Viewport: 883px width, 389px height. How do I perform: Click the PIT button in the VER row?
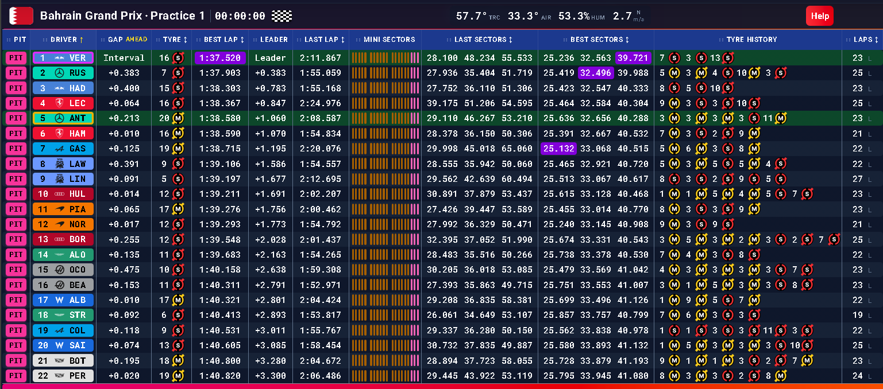16,58
